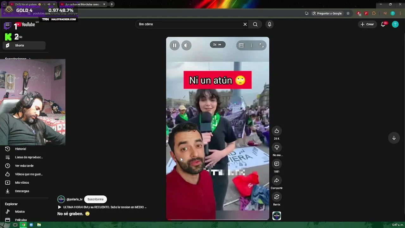Open Zoom from the taskbar

pos(31,225)
